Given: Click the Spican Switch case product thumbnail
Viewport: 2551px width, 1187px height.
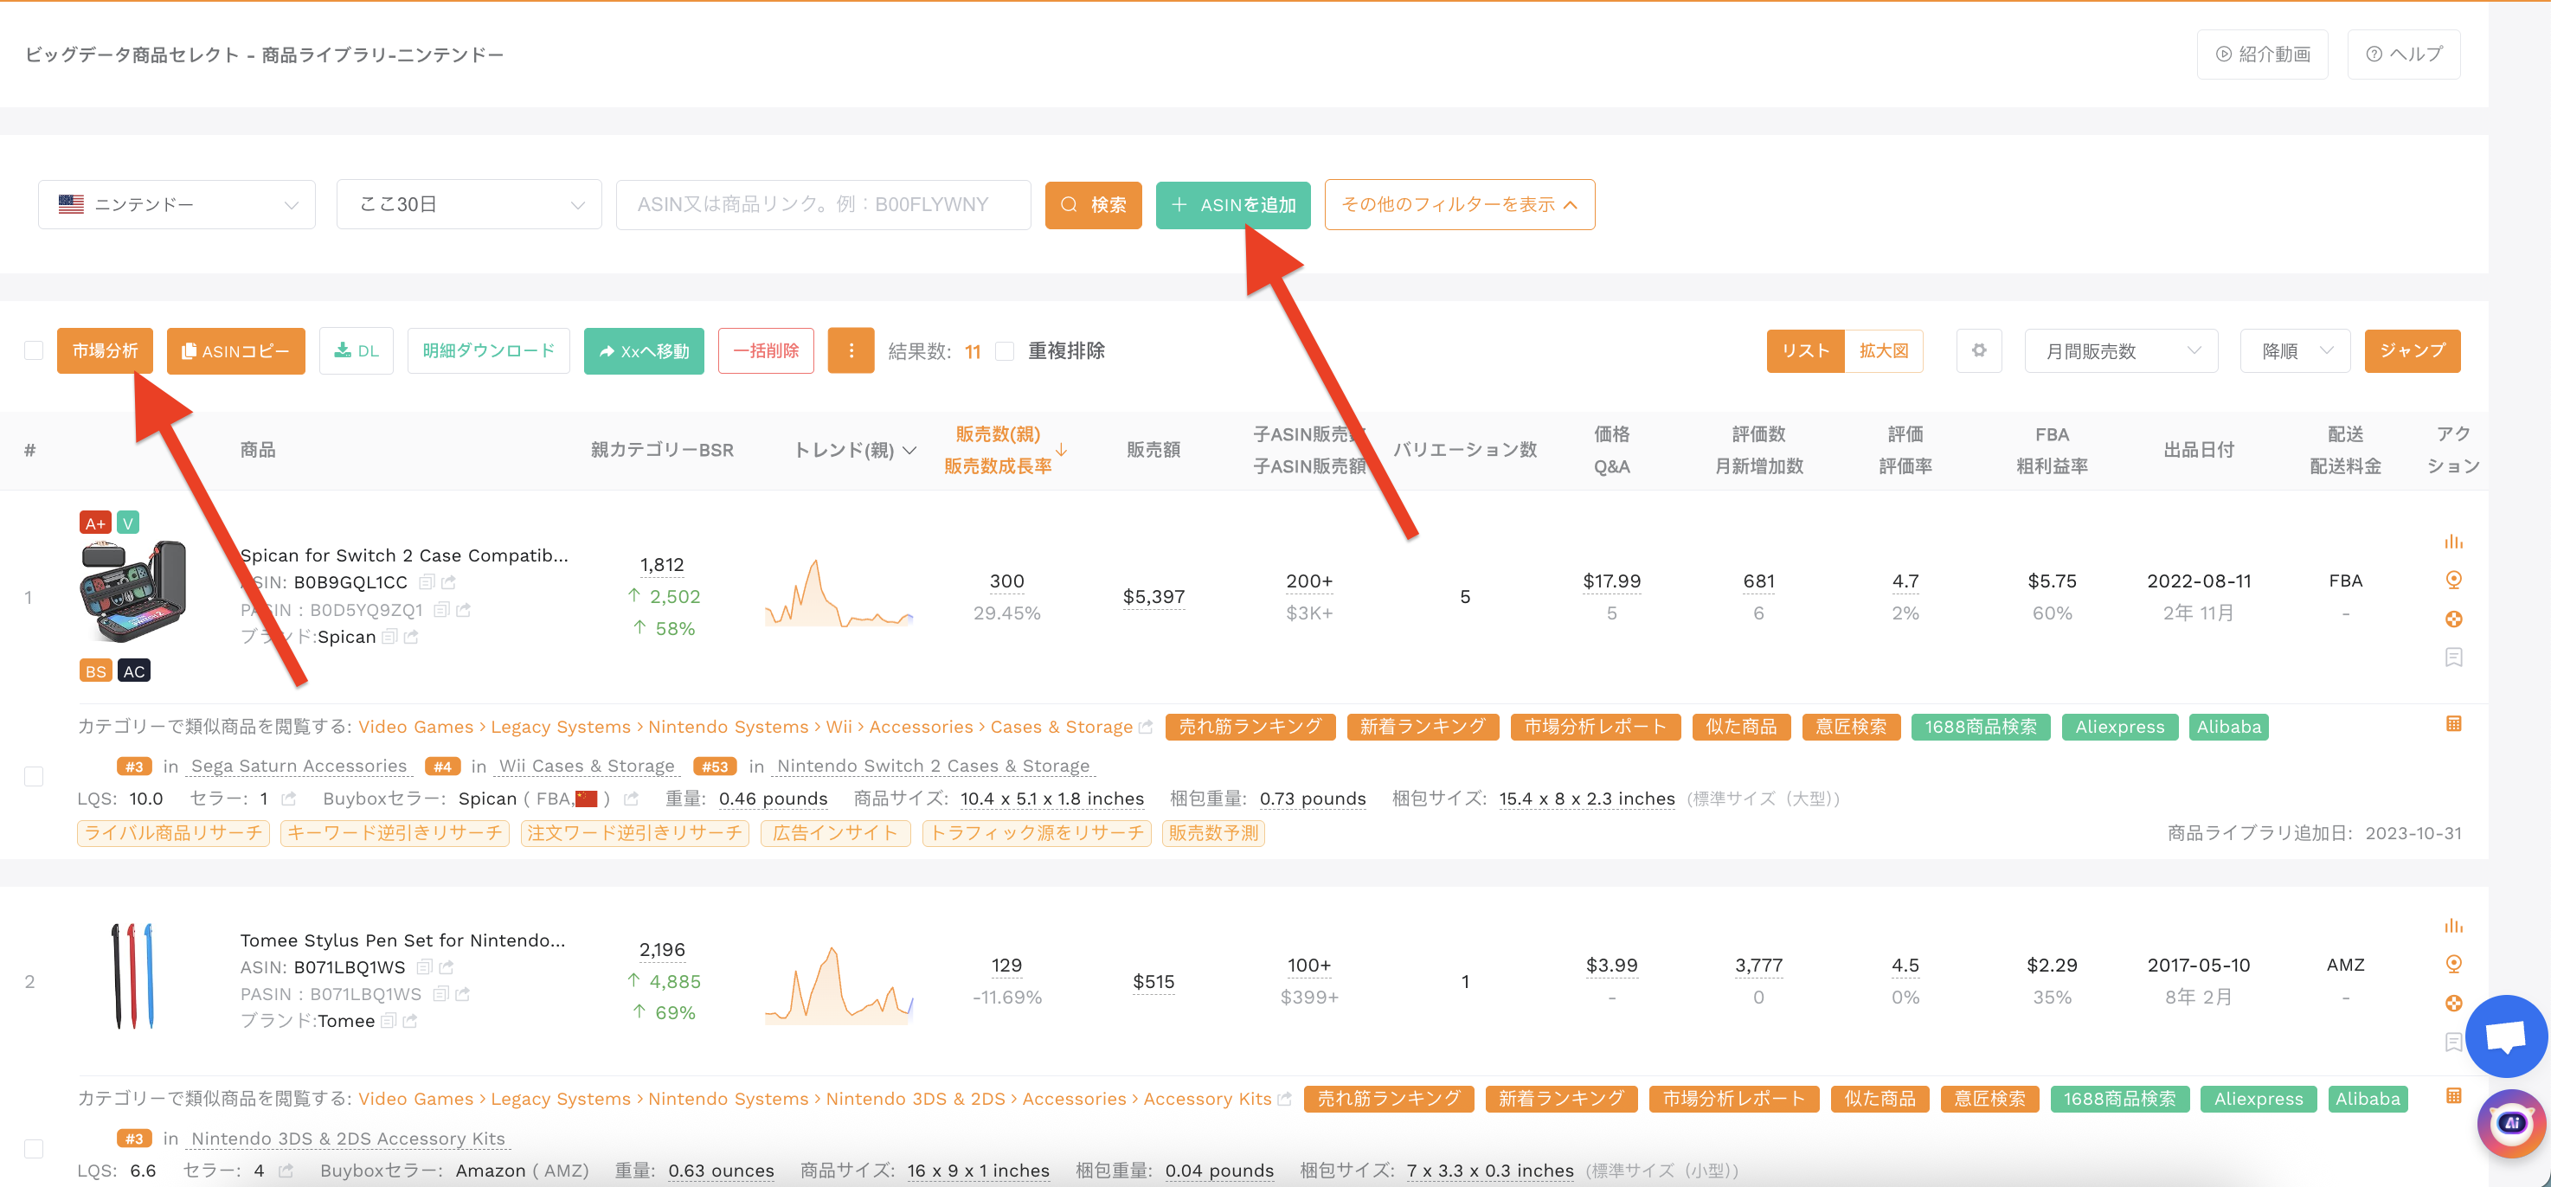Looking at the screenshot, I should click(x=132, y=591).
